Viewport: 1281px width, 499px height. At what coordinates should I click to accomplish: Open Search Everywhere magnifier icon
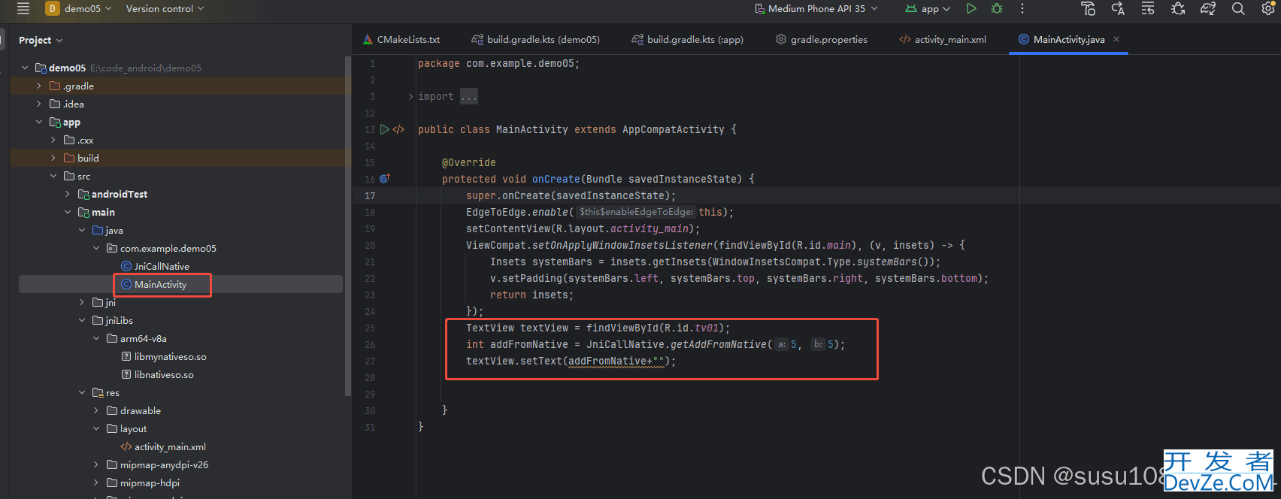1238,8
